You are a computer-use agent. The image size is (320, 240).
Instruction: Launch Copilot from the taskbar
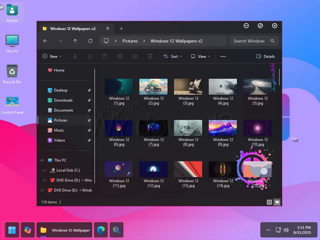pyautogui.click(x=28, y=230)
